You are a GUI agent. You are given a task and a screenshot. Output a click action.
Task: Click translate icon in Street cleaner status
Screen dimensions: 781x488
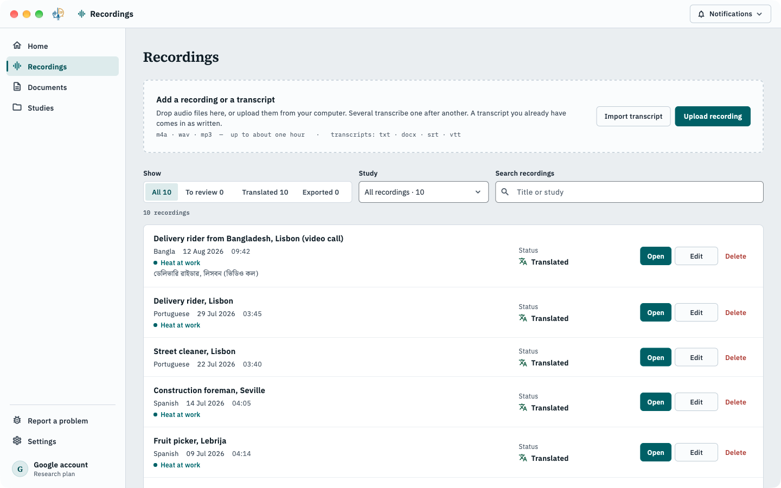523,363
